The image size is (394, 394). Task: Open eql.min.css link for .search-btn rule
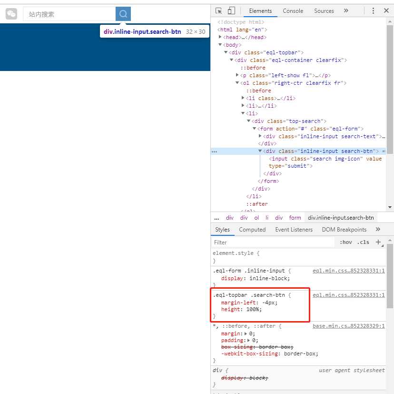pos(348,295)
